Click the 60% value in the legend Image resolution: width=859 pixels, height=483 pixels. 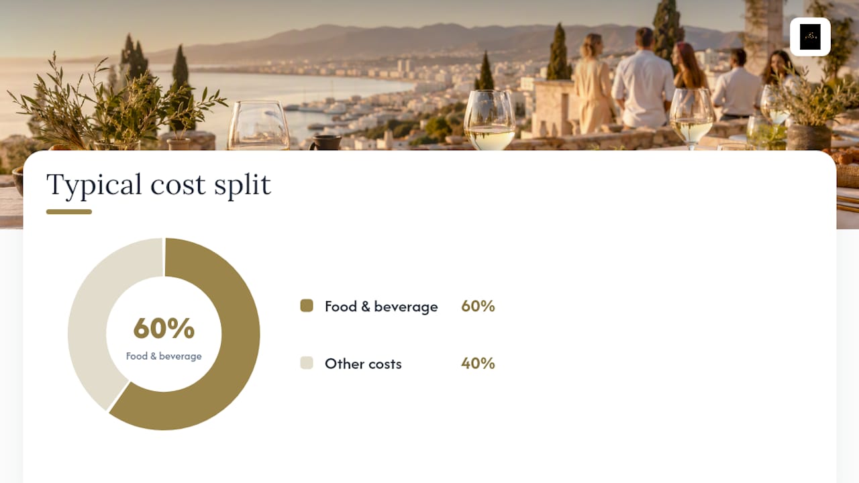coord(478,306)
